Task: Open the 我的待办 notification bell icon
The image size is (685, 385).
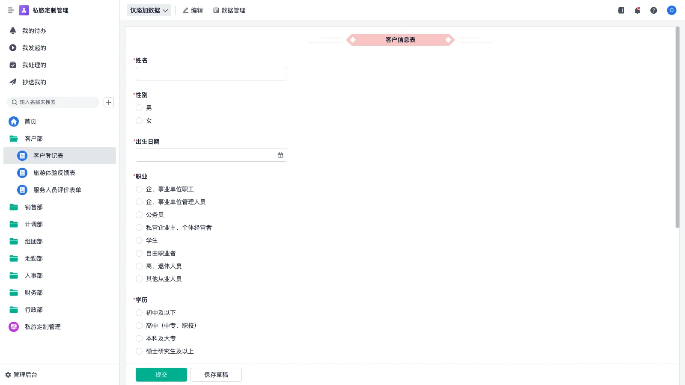Action: (12, 30)
